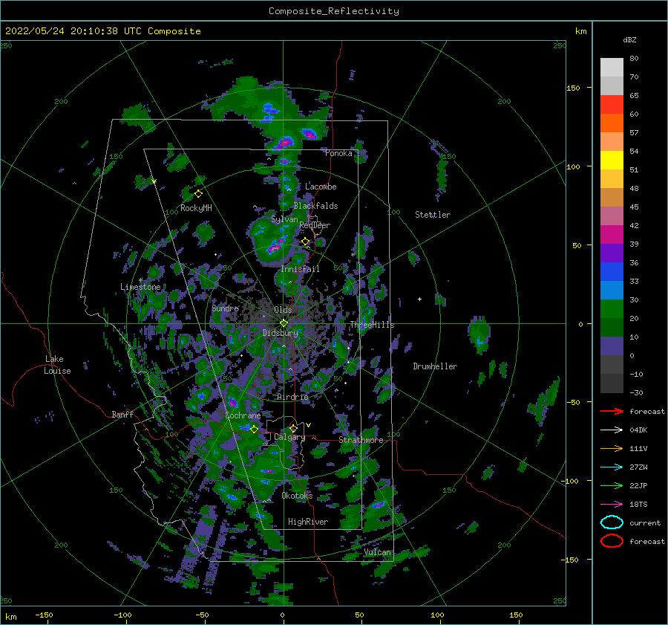Viewport: 668px width, 625px height.
Task: Click the Olds city label
Action: point(283,309)
